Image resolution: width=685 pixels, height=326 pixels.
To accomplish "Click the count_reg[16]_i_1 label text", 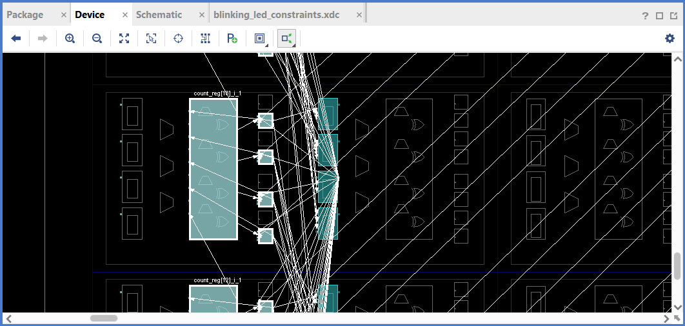I will click(217, 93).
